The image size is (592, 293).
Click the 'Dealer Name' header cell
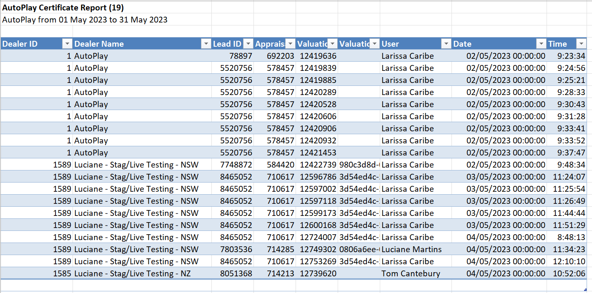[x=142, y=44]
